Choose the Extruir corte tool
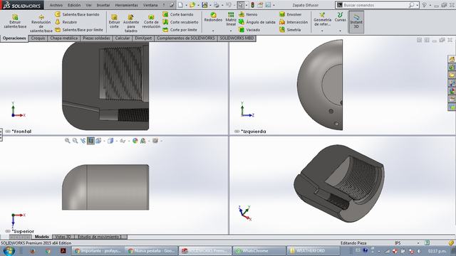This screenshot has height=256, width=456. [114, 21]
